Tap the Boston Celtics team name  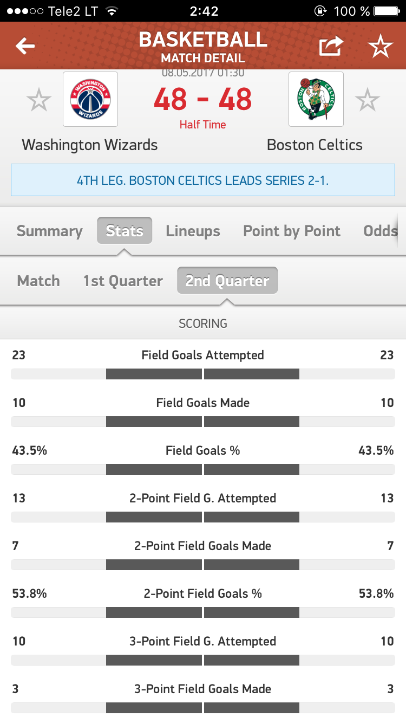pyautogui.click(x=315, y=145)
